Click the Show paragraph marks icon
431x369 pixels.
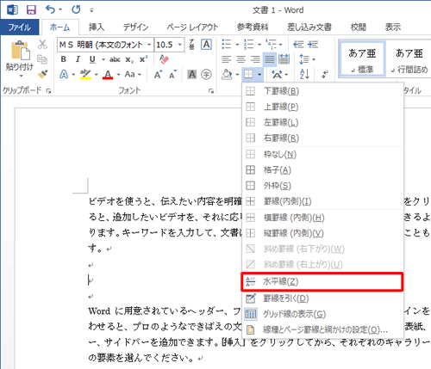click(x=325, y=75)
